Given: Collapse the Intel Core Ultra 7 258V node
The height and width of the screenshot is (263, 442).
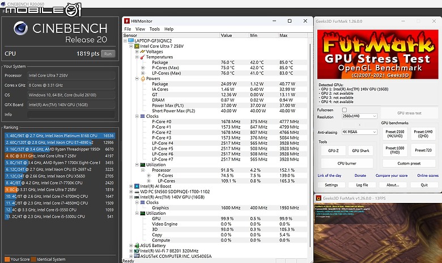Looking at the screenshot, I should point(131,46).
